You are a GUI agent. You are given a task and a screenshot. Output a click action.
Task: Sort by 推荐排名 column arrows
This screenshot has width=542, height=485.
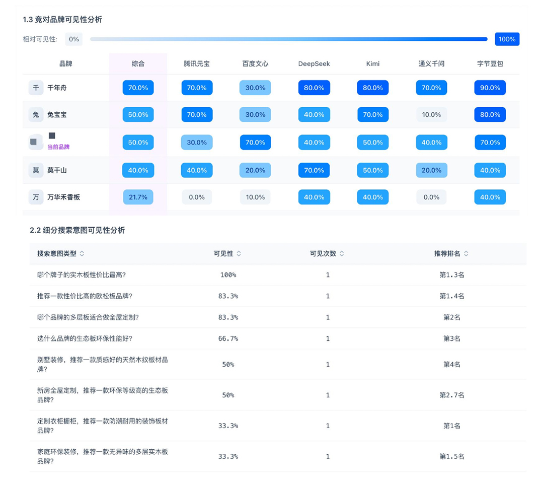[x=466, y=253]
